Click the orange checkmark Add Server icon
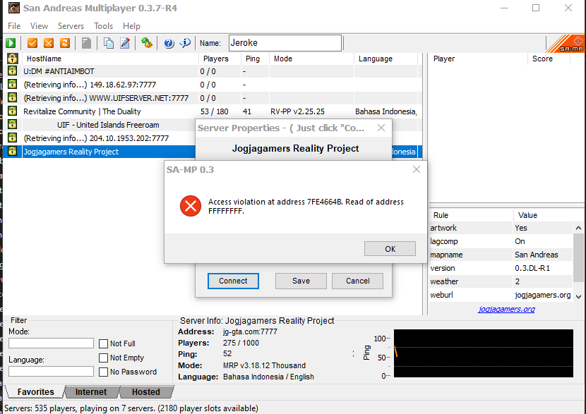586x414 pixels. coord(32,43)
